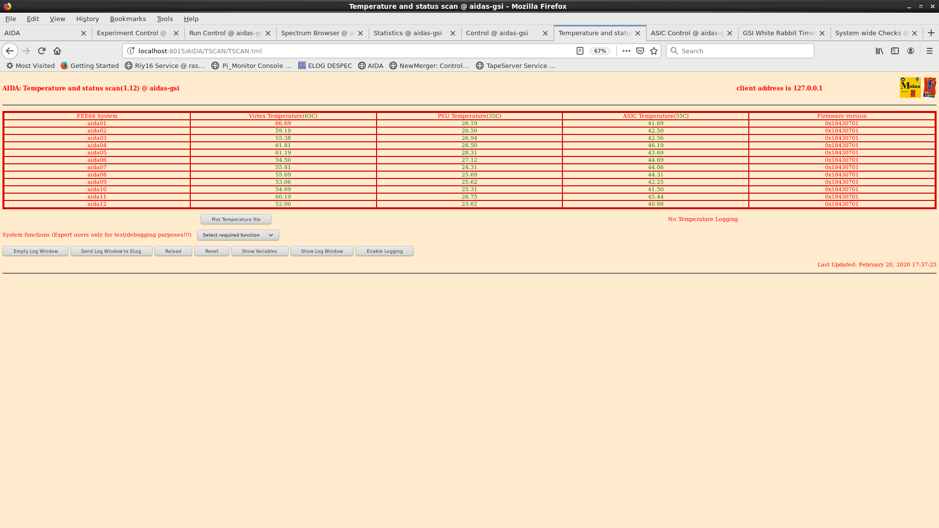This screenshot has height=528, width=939.
Task: Open the ELOG DESPEC bookmark
Action: 325,66
